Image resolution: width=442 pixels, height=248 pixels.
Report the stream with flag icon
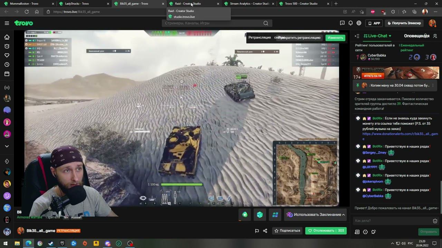pyautogui.click(x=257, y=231)
